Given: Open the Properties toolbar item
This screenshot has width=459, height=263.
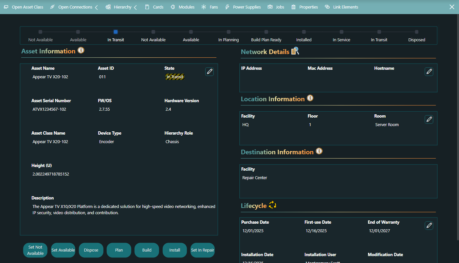Looking at the screenshot, I should click(304, 7).
